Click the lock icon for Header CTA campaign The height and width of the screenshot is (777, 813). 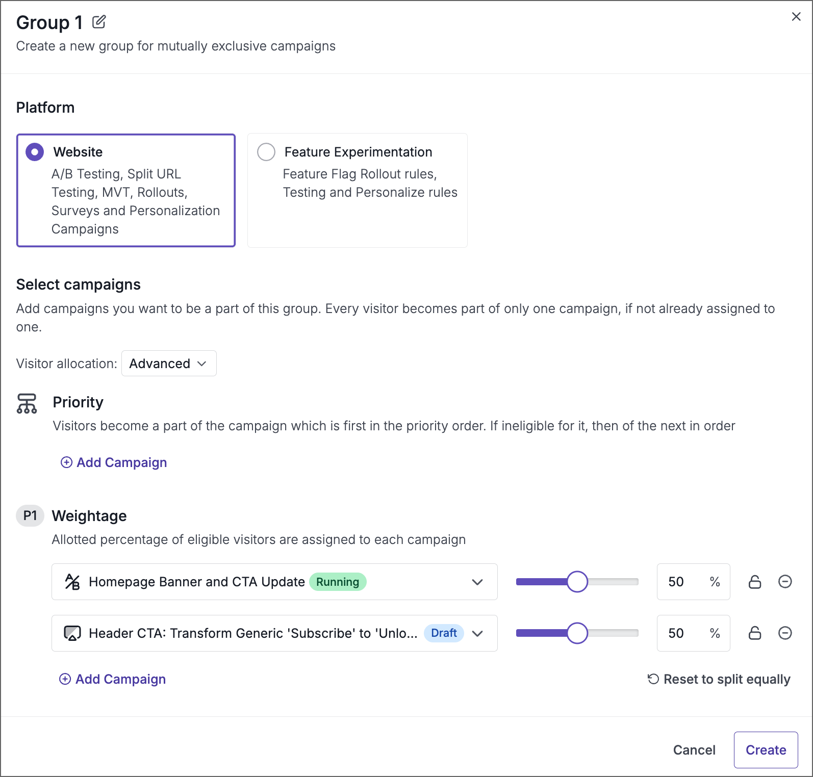click(755, 633)
